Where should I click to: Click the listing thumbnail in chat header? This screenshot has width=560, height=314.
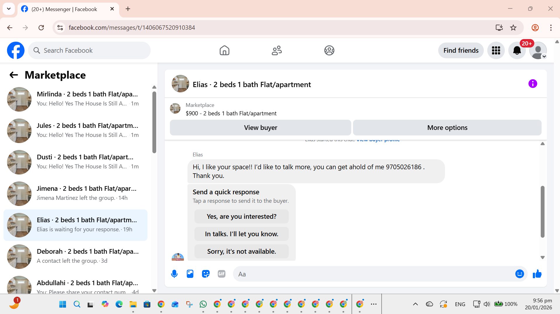tap(180, 84)
